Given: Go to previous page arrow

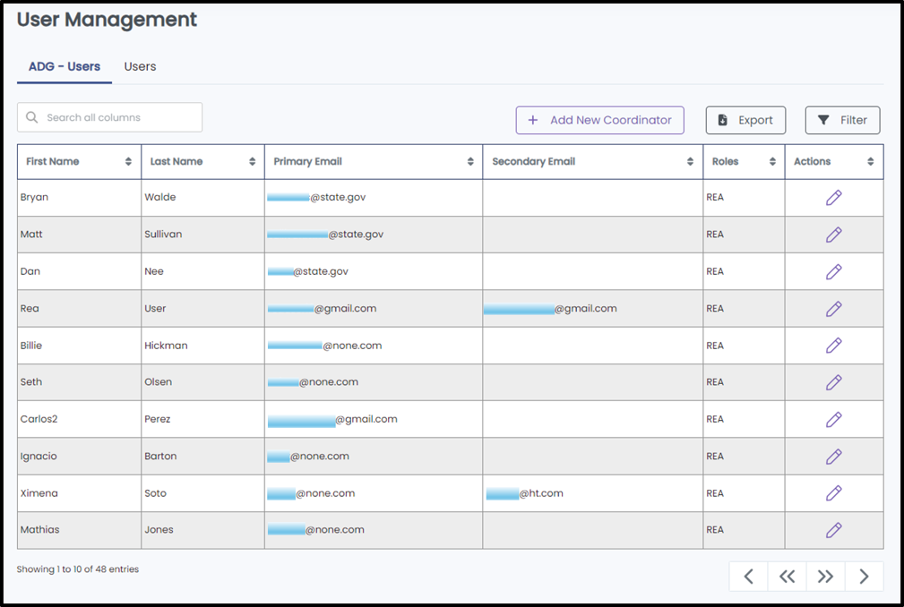Looking at the screenshot, I should click(748, 577).
